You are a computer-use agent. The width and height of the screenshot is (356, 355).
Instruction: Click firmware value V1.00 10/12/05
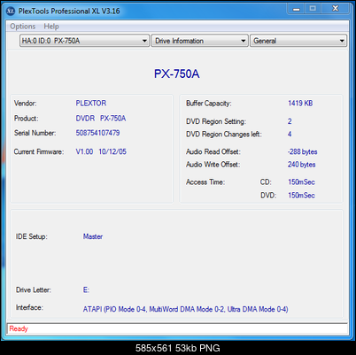101,151
